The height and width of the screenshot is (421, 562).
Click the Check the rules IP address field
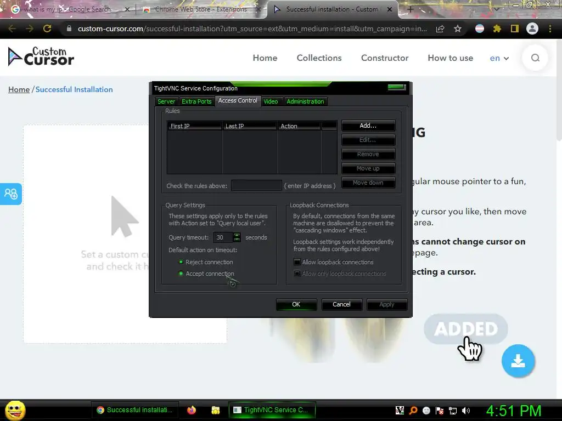pos(256,185)
